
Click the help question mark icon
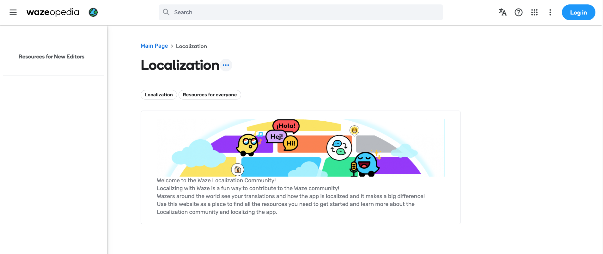[x=519, y=12]
